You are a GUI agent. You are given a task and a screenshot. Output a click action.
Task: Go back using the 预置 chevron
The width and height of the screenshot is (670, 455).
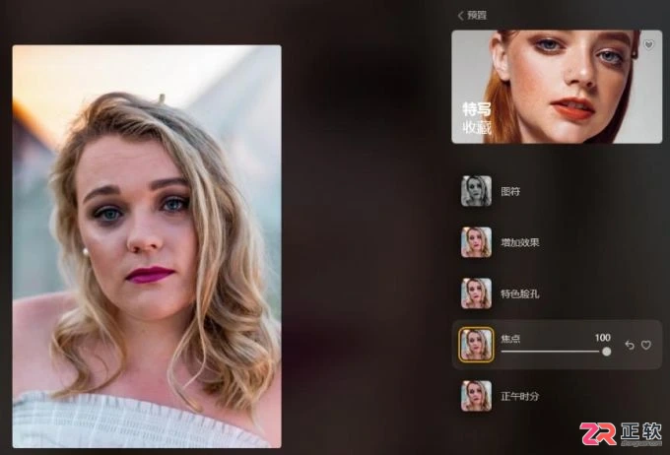pyautogui.click(x=461, y=16)
